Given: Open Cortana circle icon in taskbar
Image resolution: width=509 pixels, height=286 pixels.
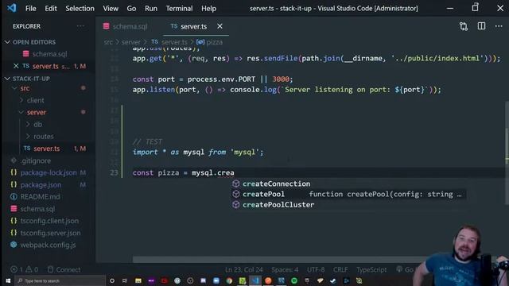Looking at the screenshot, I should tap(112, 280).
